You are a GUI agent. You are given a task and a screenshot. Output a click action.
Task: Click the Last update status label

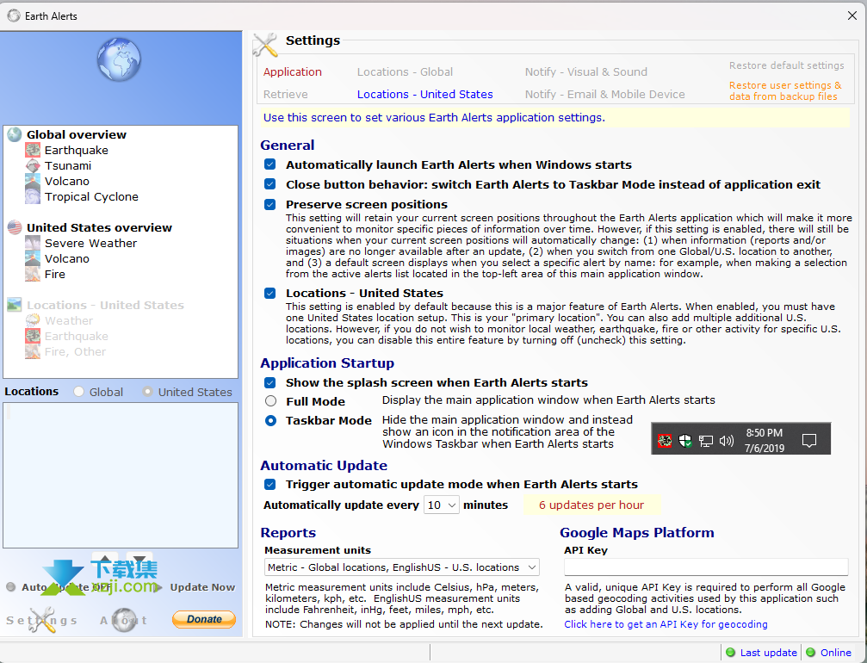coord(769,653)
